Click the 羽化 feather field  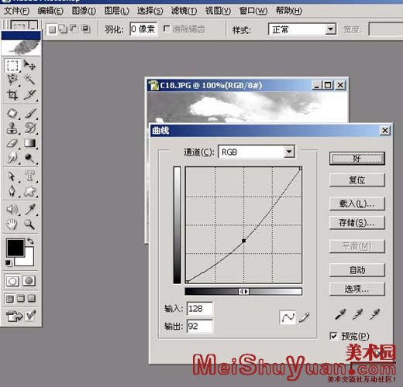click(x=143, y=29)
